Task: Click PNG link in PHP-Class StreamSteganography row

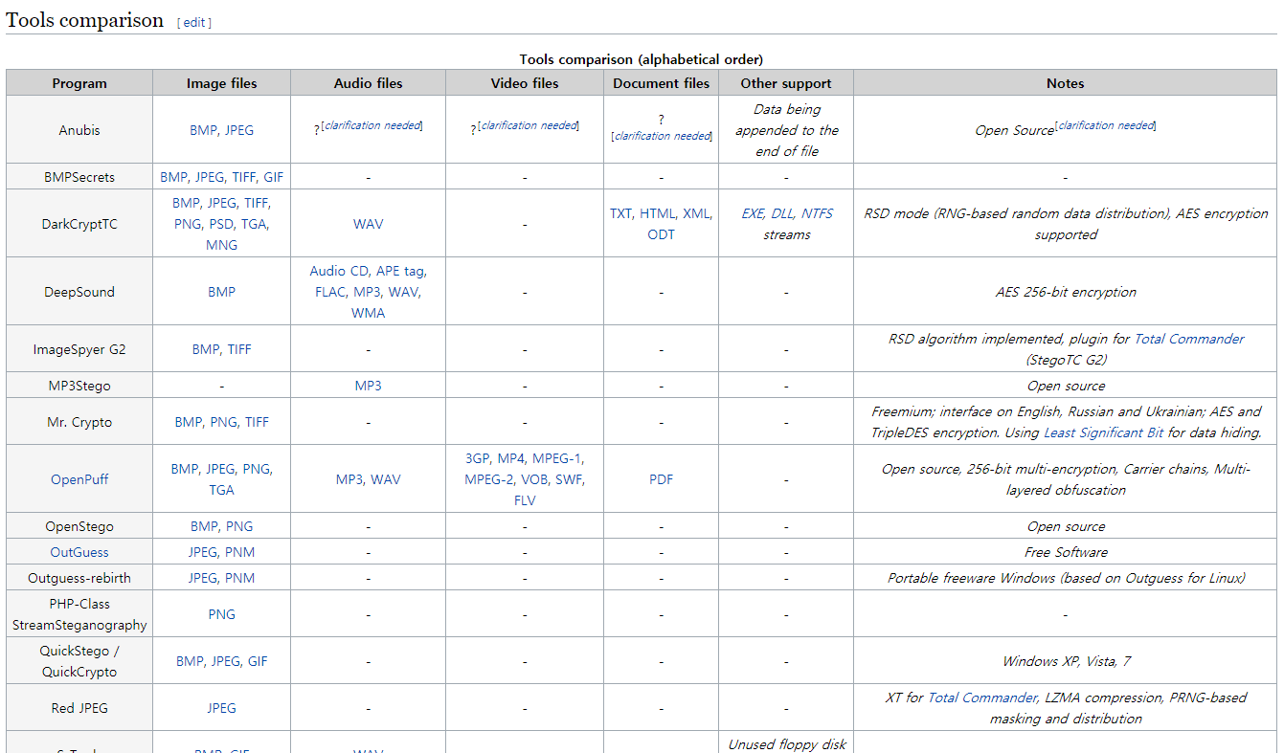Action: pos(221,614)
